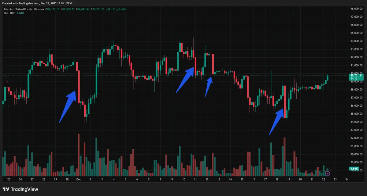367x196 pixels.
Task: Click the 88,000.00 price axis label
Action: click(x=357, y=90)
